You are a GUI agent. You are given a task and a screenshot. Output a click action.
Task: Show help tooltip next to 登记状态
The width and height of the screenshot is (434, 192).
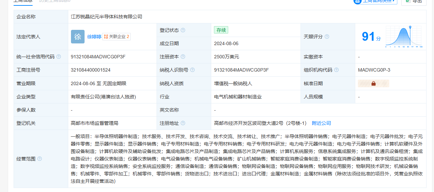tap(183, 30)
